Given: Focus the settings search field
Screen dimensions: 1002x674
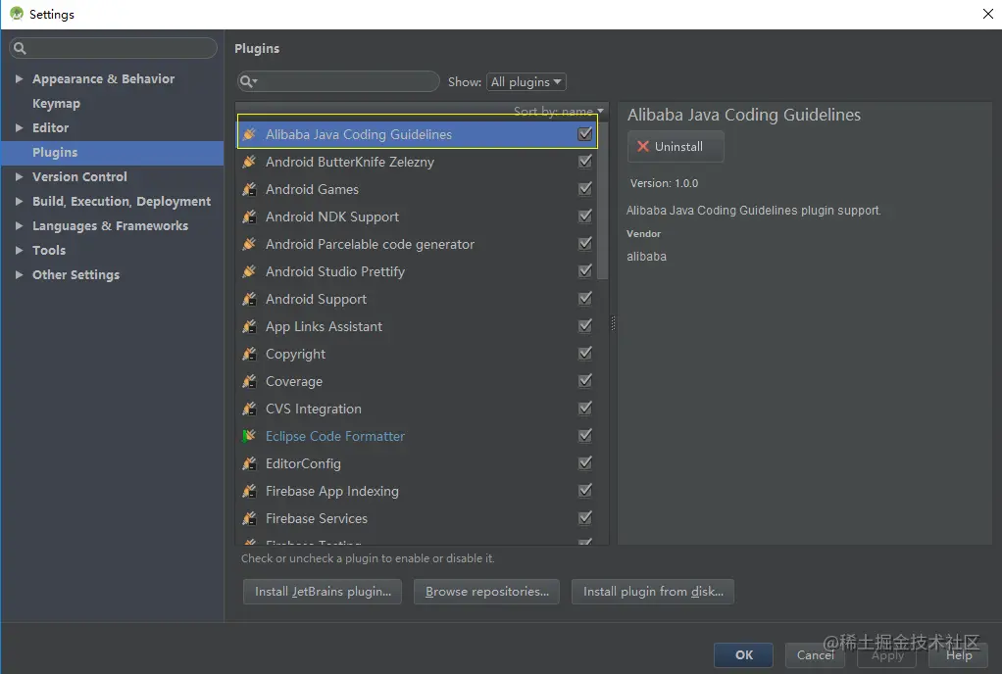Looking at the screenshot, I should point(113,48).
